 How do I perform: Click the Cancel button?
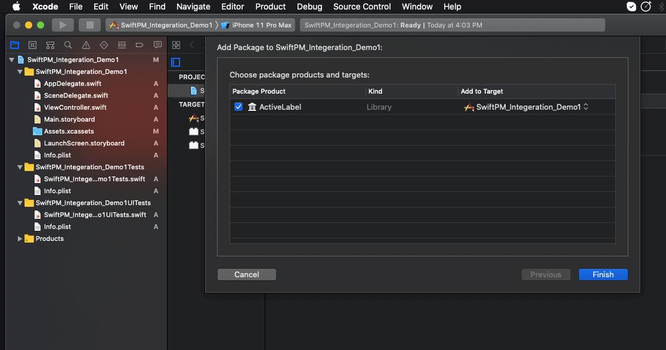click(247, 274)
